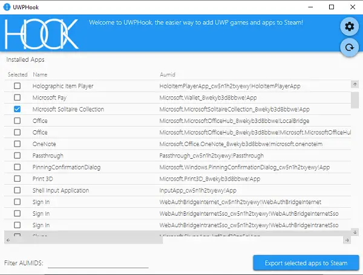Click the Filter AUMIDS text field
Screen dimensions: 363x275
pos(98,263)
